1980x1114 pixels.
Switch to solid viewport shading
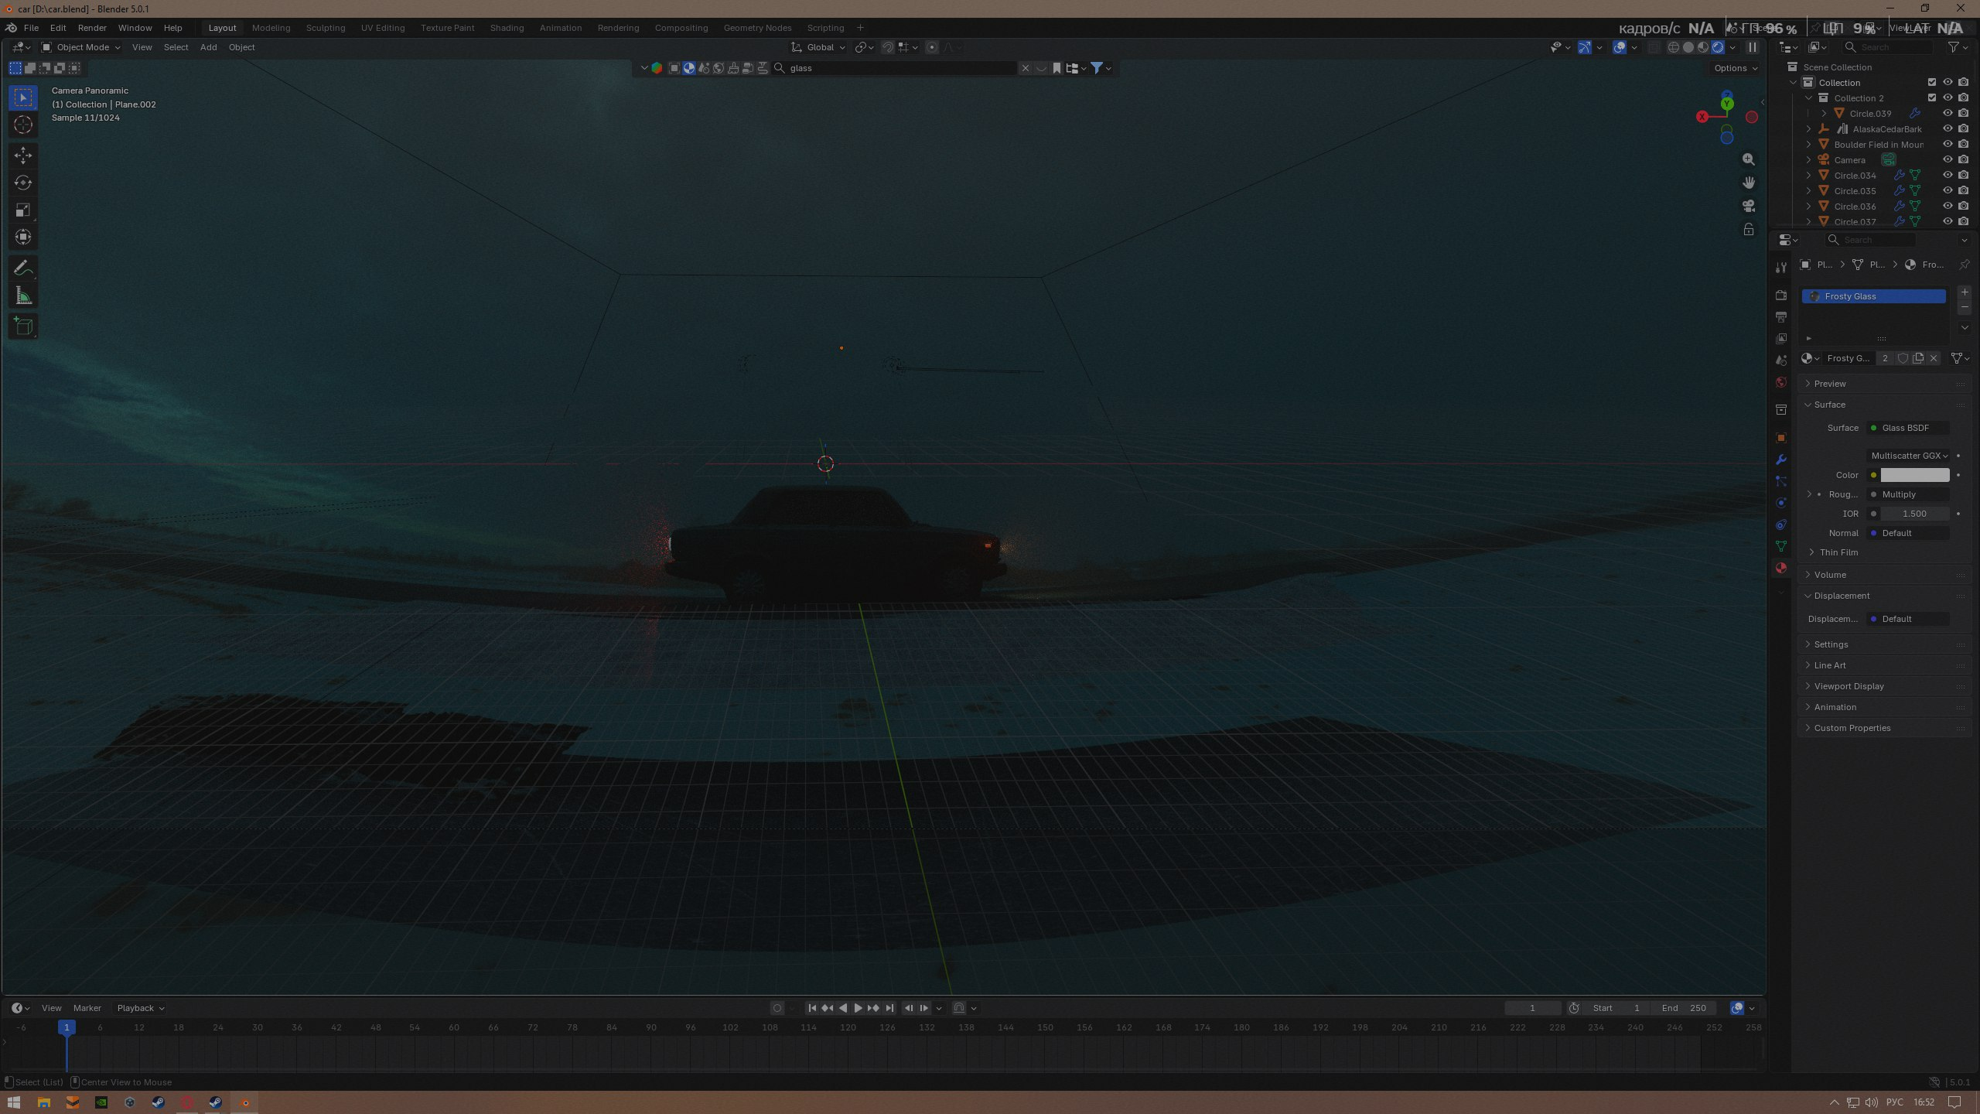click(1688, 47)
